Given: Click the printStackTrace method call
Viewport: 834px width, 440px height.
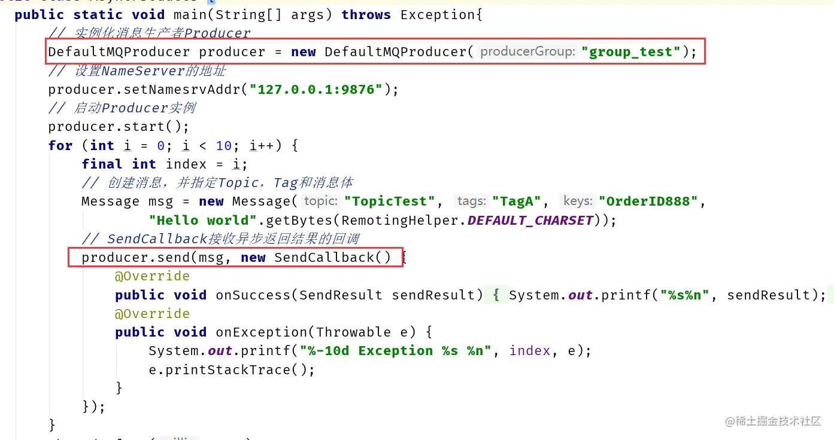Looking at the screenshot, I should tap(228, 369).
